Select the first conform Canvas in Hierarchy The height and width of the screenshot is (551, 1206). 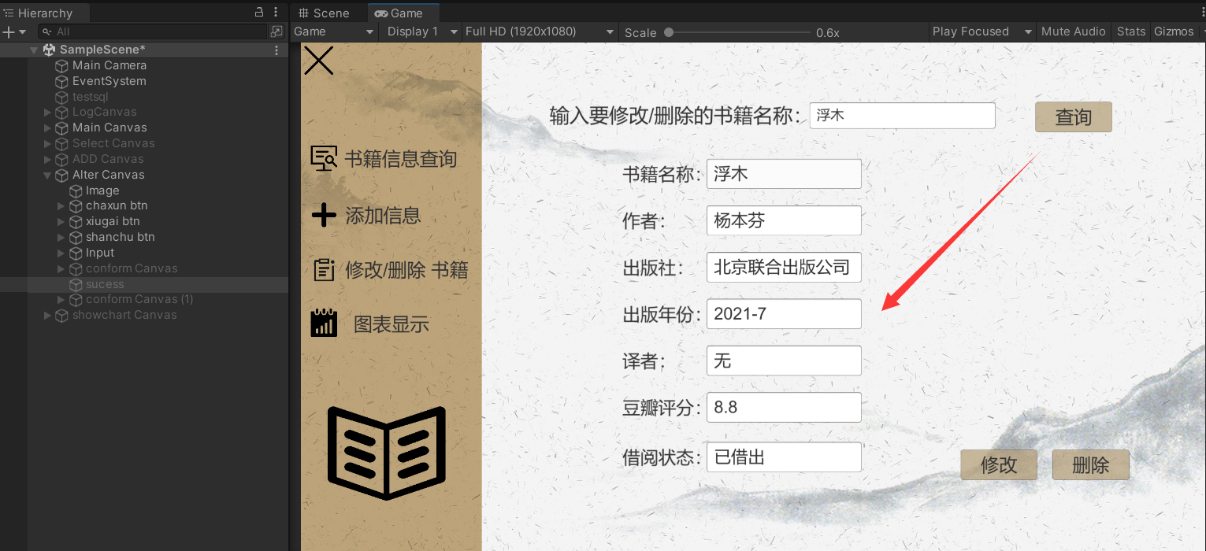point(132,268)
